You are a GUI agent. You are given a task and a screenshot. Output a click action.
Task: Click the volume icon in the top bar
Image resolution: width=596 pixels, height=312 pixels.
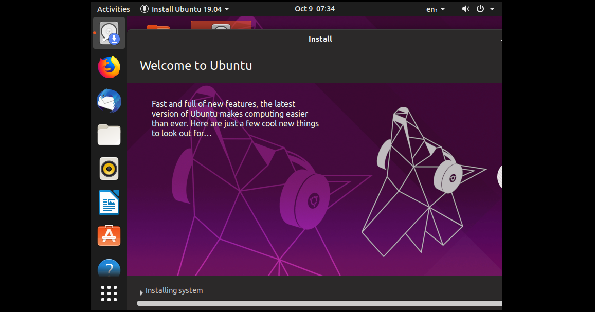click(465, 9)
